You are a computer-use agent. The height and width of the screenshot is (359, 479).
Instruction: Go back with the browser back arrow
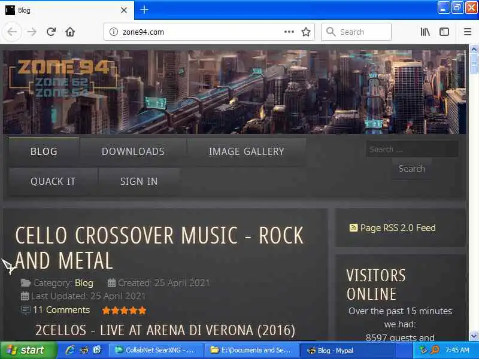[12, 32]
